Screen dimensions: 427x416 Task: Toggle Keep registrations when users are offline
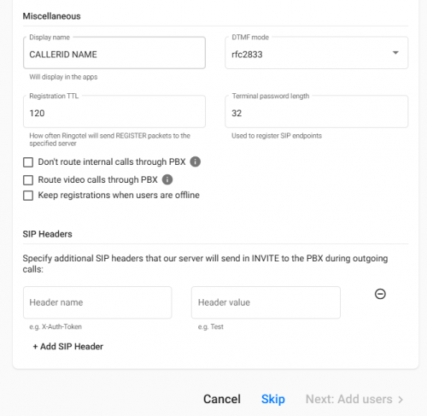coord(28,196)
